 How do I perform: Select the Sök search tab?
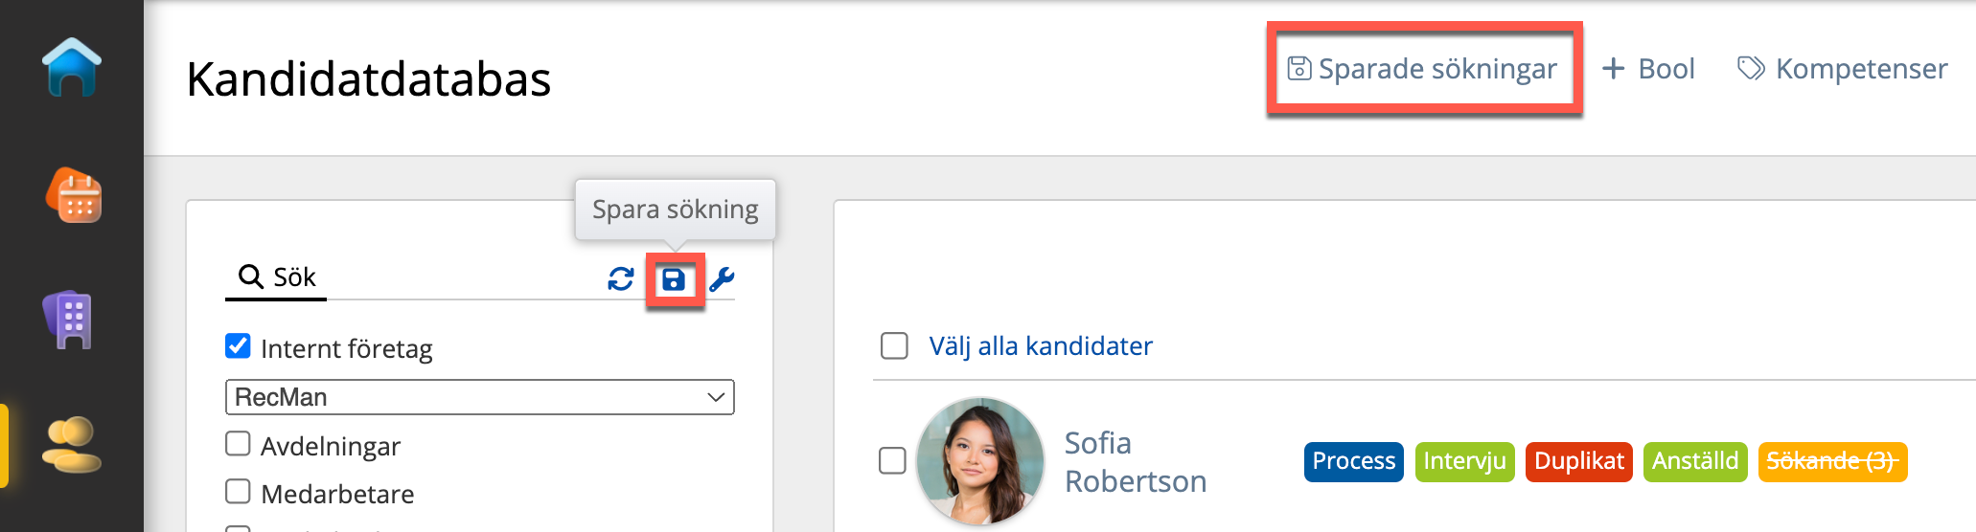tap(277, 277)
